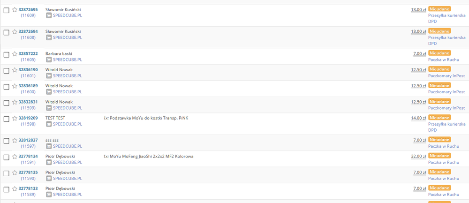The height and width of the screenshot is (203, 469).
Task: Click Nieudane status badge for order 32857222
Action: pos(439,53)
